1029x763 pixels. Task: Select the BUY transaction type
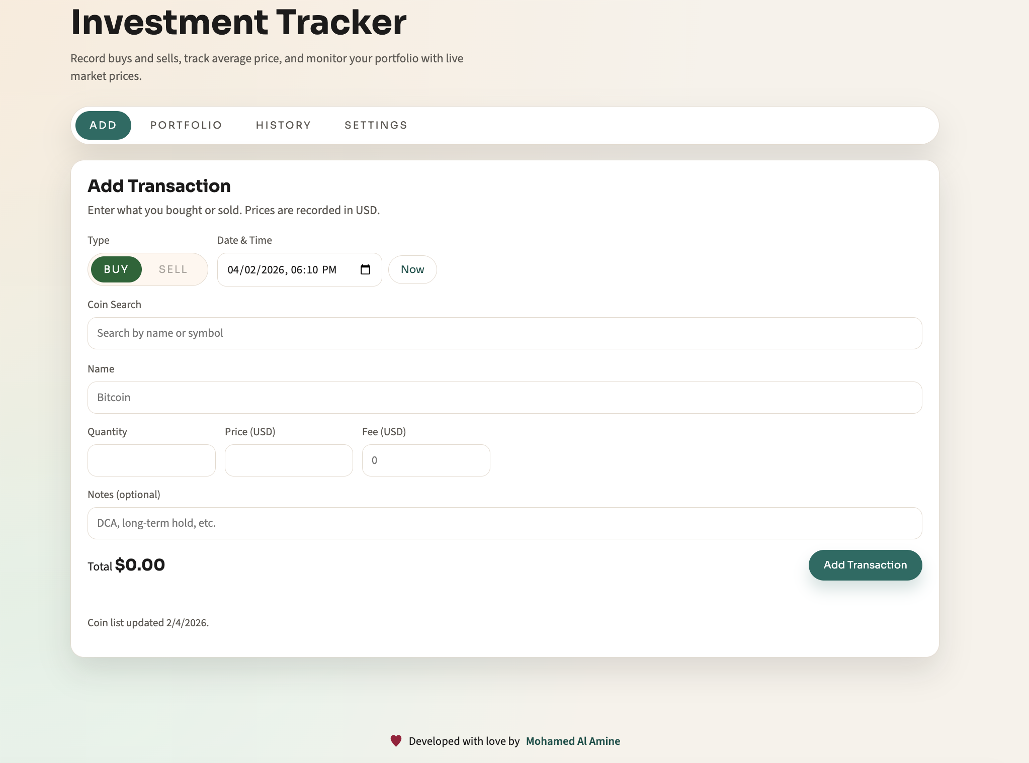tap(116, 269)
